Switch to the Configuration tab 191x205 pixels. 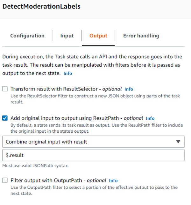click(27, 36)
